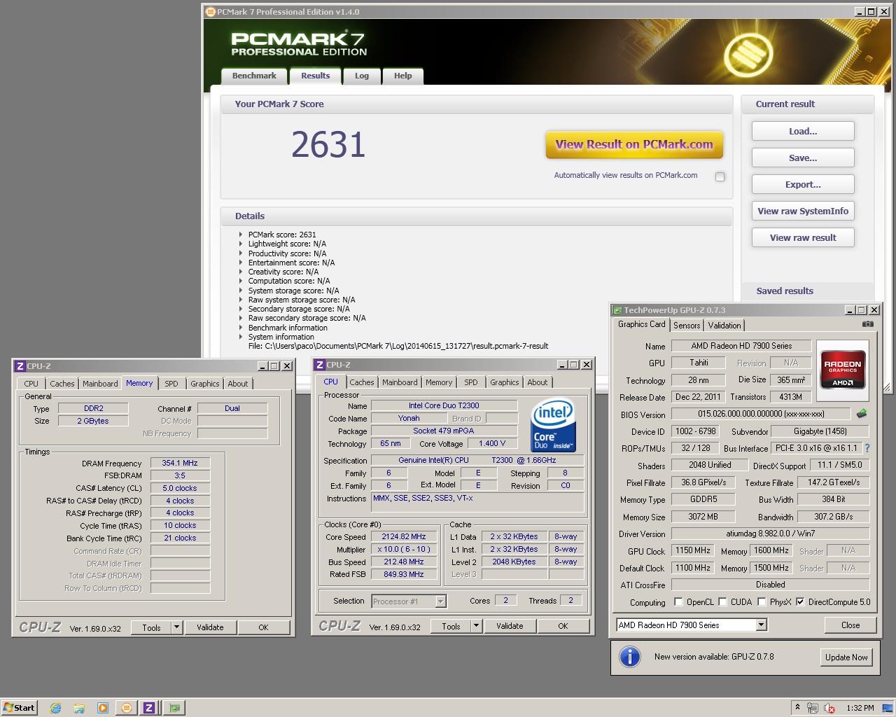Click the BIOS Version field in GPU-Z

coord(761,414)
